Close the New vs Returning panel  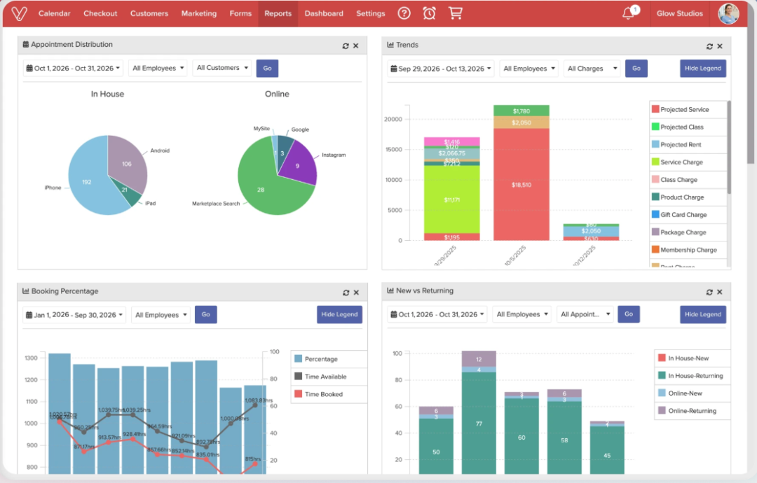click(x=721, y=292)
